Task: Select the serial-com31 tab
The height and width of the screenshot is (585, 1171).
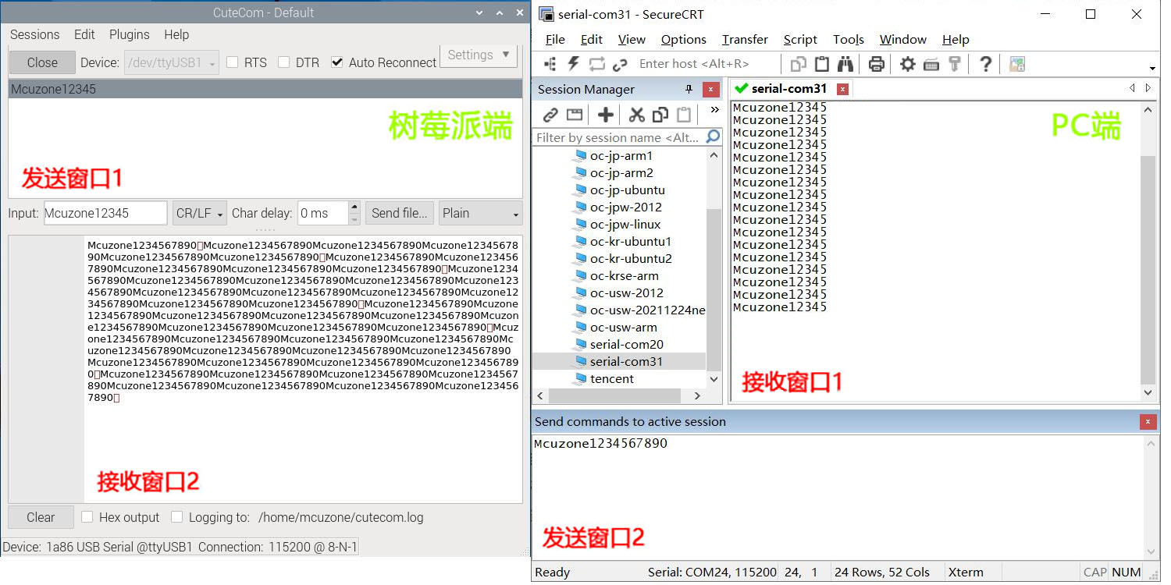Action: (789, 89)
